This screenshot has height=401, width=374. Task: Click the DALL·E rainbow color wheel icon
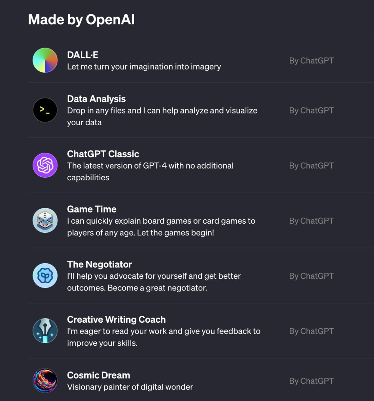(45, 60)
